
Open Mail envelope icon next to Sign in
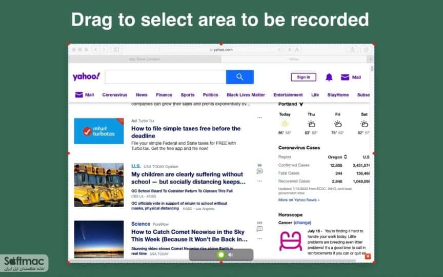point(345,77)
